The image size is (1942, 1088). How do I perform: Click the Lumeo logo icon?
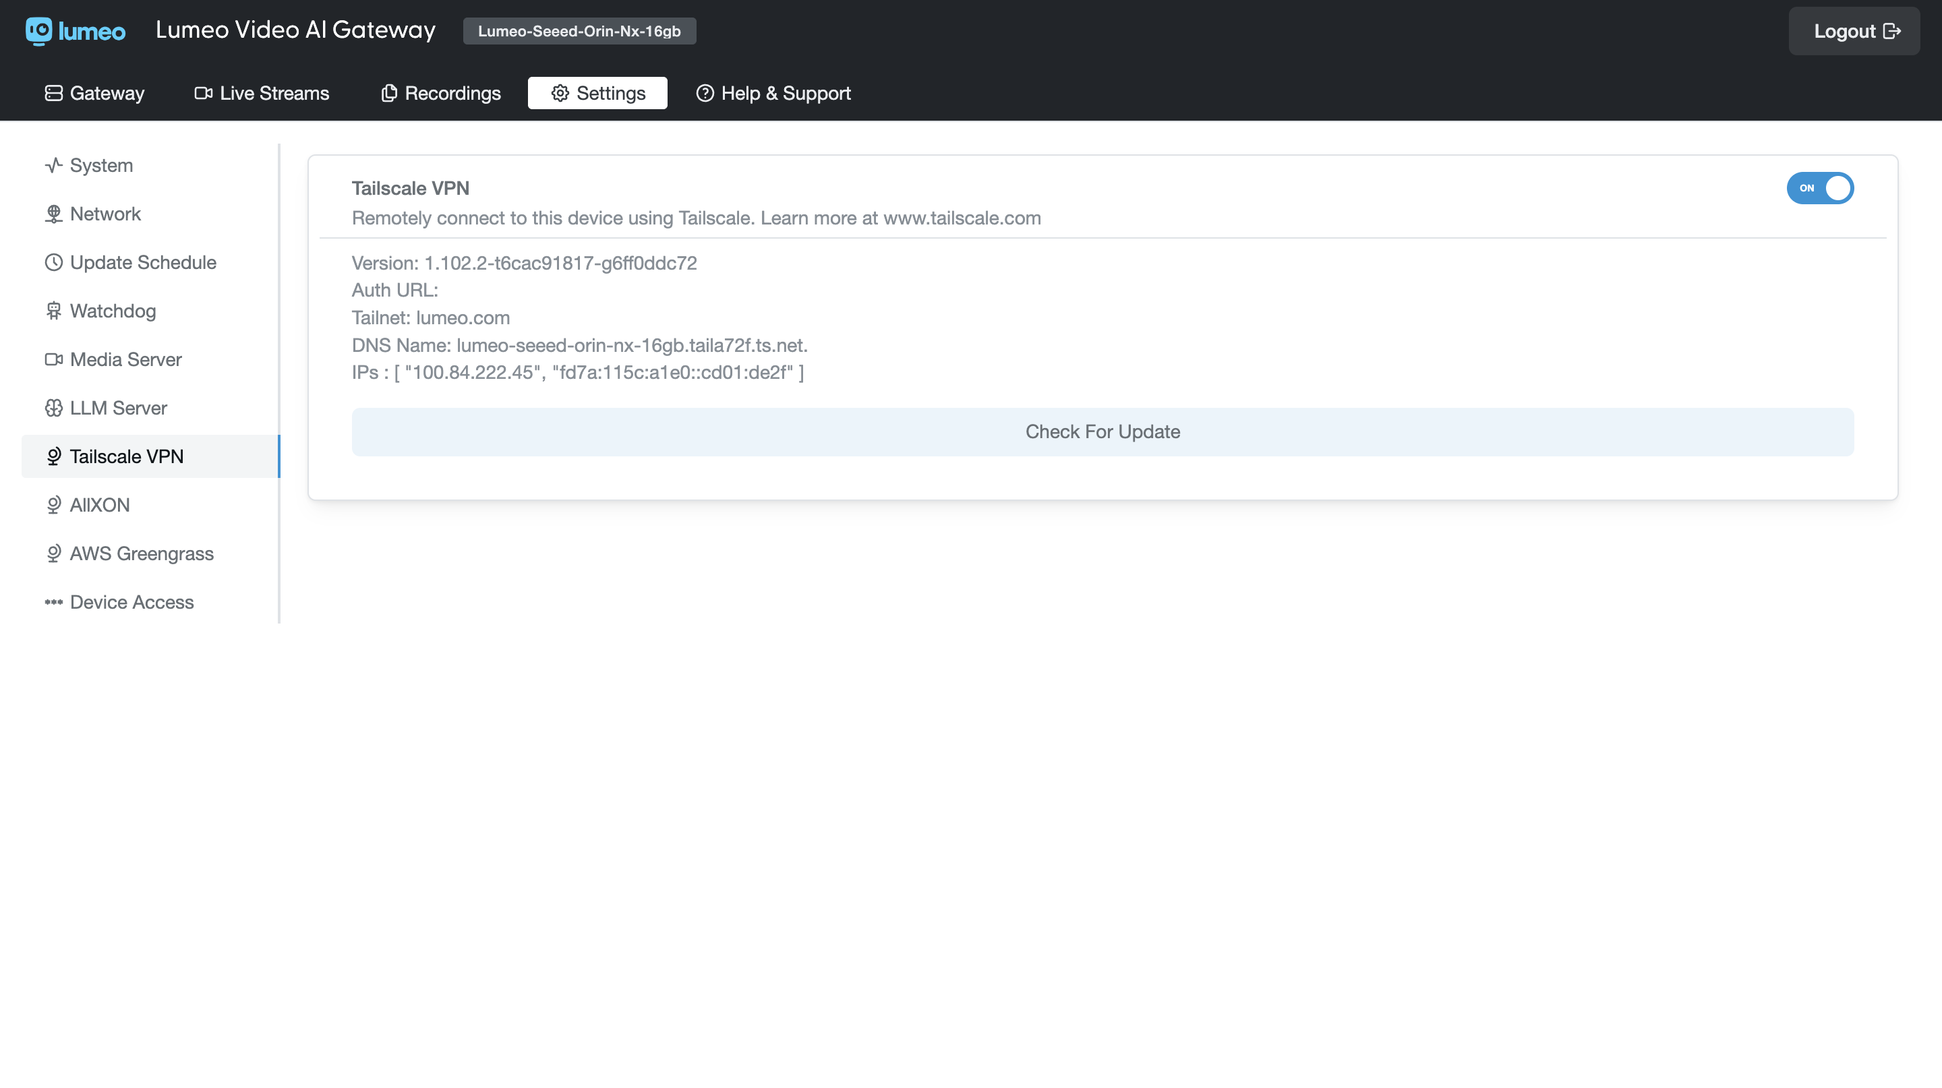click(x=39, y=31)
